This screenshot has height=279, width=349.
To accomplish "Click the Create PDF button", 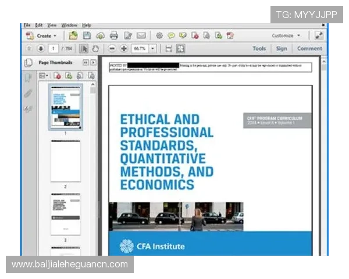I will pos(41,36).
